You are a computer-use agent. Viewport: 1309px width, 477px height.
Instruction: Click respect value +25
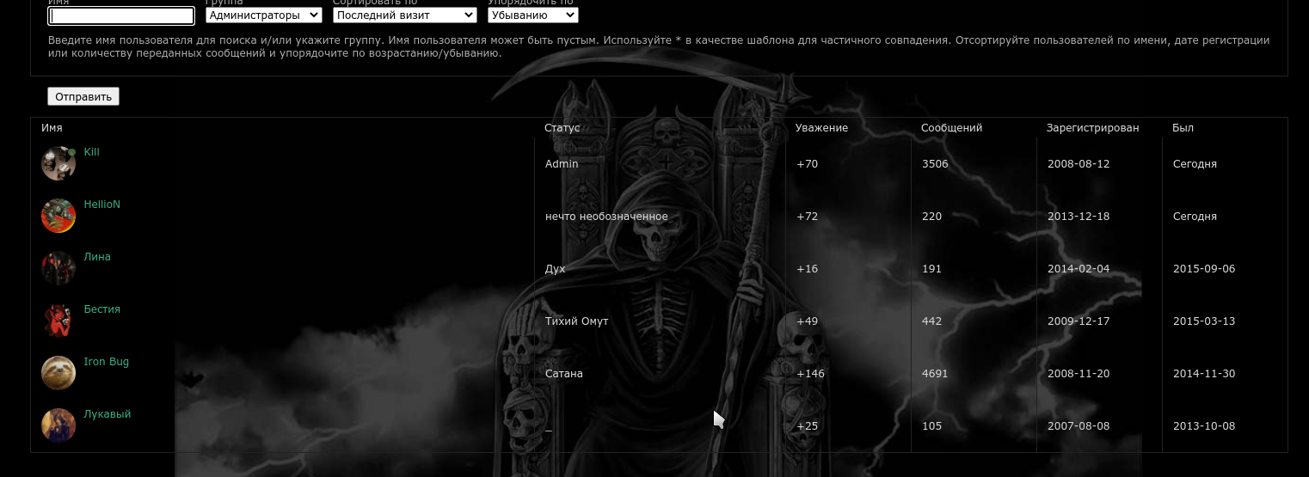pyautogui.click(x=808, y=426)
